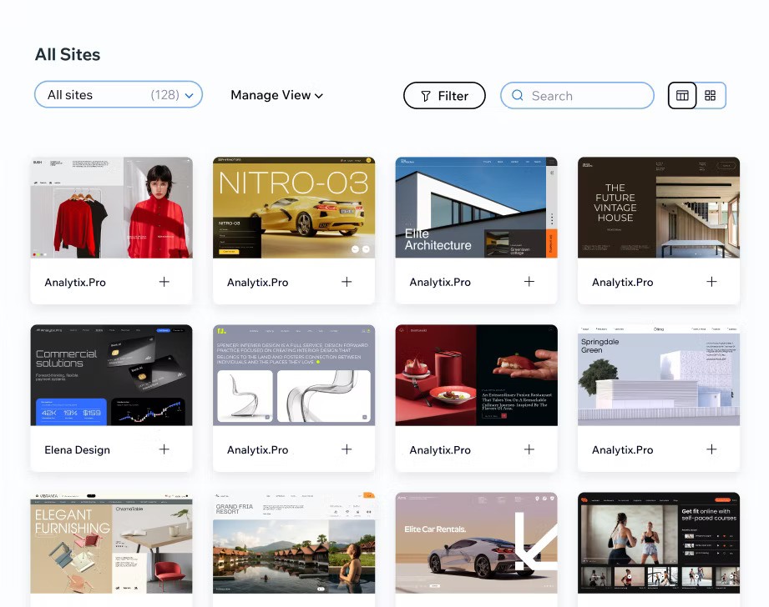The height and width of the screenshot is (607, 769).
Task: Open the Commercial solutions site thumbnail
Action: tap(111, 375)
